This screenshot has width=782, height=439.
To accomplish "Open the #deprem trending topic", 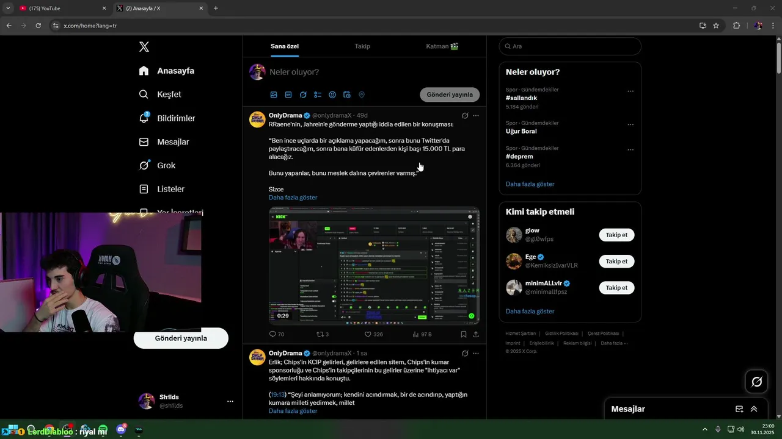I will 519,157.
